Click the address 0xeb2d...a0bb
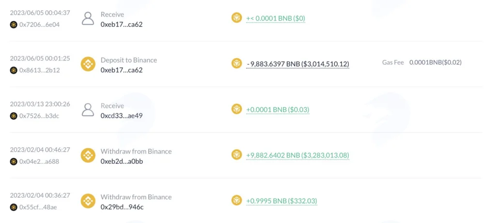Viewport: 496px width, 223px height. [122, 161]
